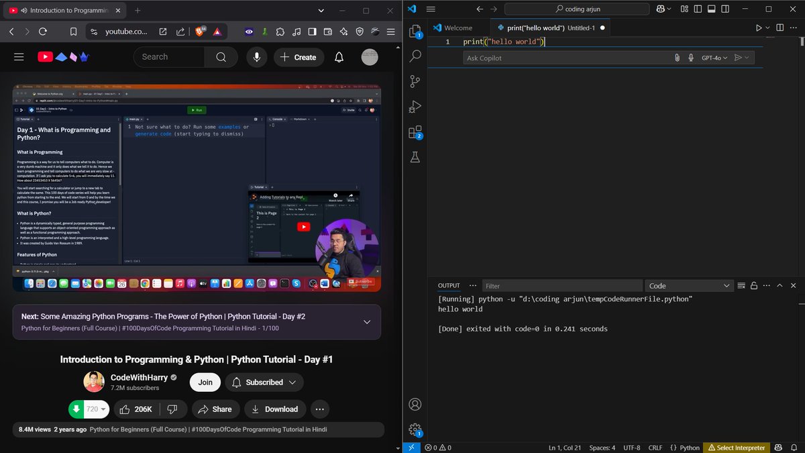Open YouTube notifications bell
This screenshot has height=453, width=805.
point(339,57)
